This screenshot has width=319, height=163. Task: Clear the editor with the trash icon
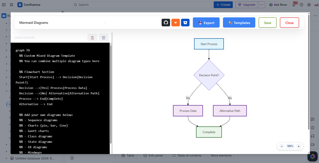click(104, 38)
